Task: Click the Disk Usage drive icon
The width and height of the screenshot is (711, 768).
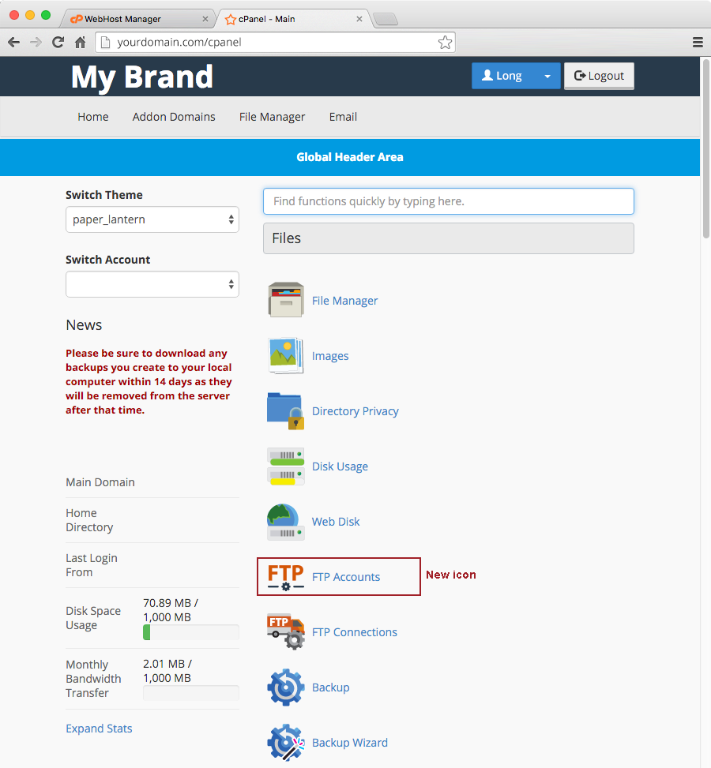Action: coord(285,466)
